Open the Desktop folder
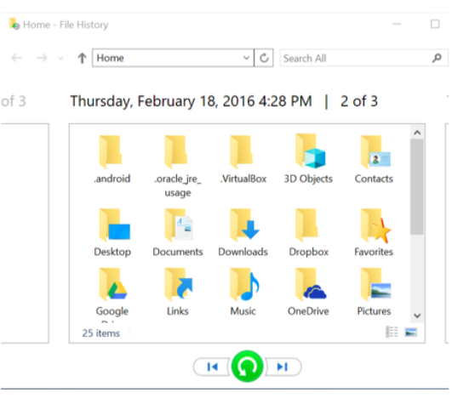The width and height of the screenshot is (452, 398). tap(112, 233)
